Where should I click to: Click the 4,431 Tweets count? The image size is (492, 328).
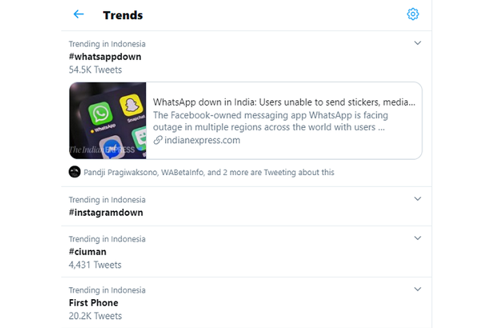click(95, 265)
